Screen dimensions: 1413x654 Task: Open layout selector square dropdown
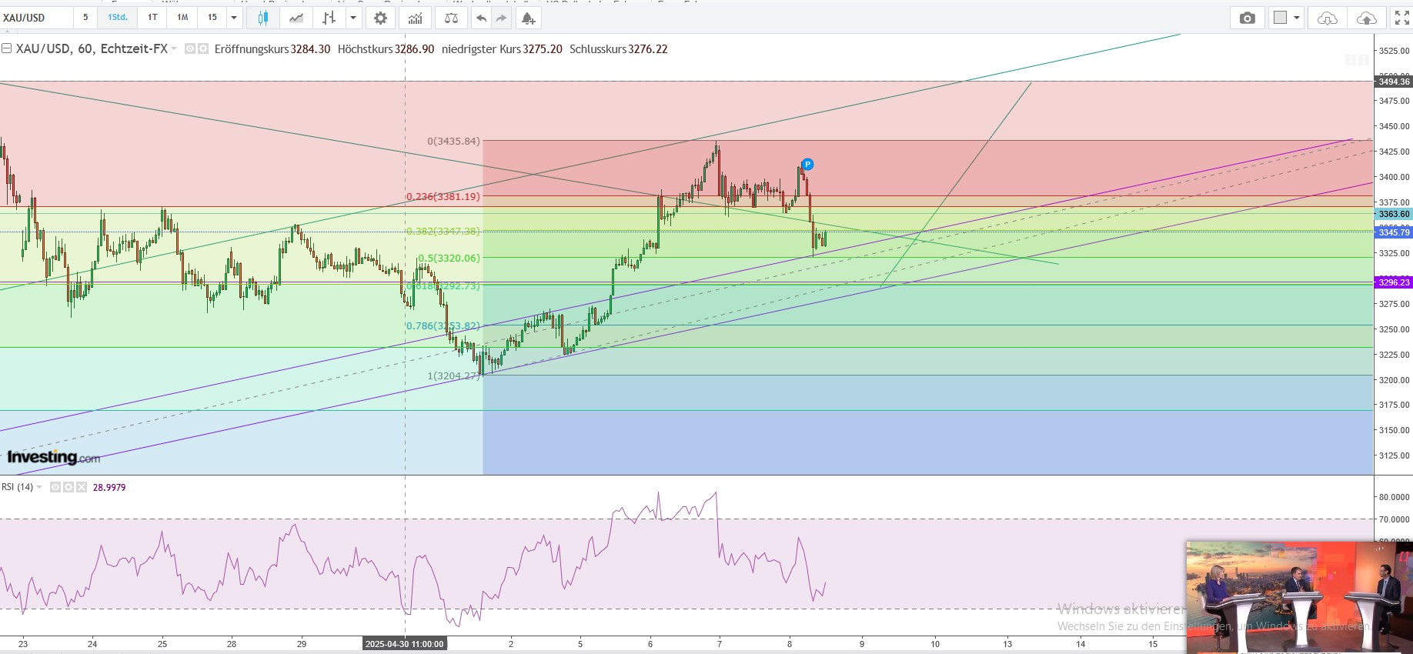click(1287, 18)
